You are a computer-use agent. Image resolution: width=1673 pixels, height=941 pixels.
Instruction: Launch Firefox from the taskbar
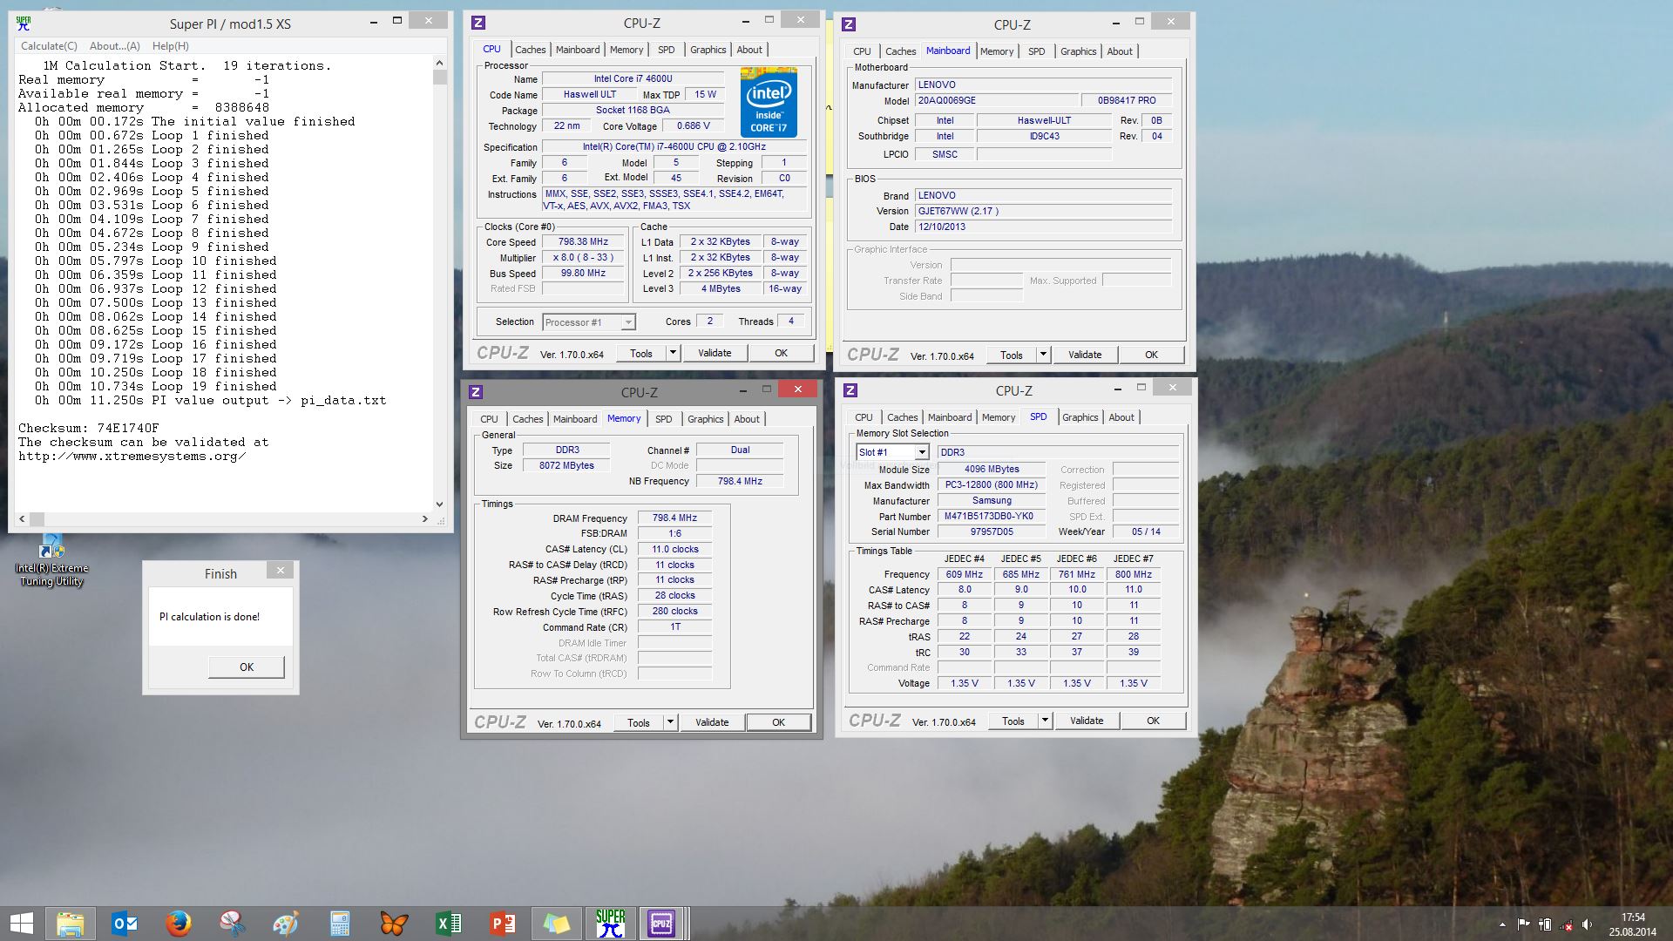(x=179, y=924)
